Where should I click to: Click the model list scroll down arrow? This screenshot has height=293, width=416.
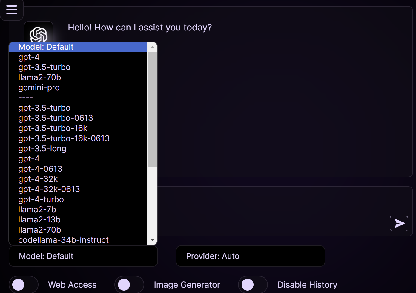[152, 240]
